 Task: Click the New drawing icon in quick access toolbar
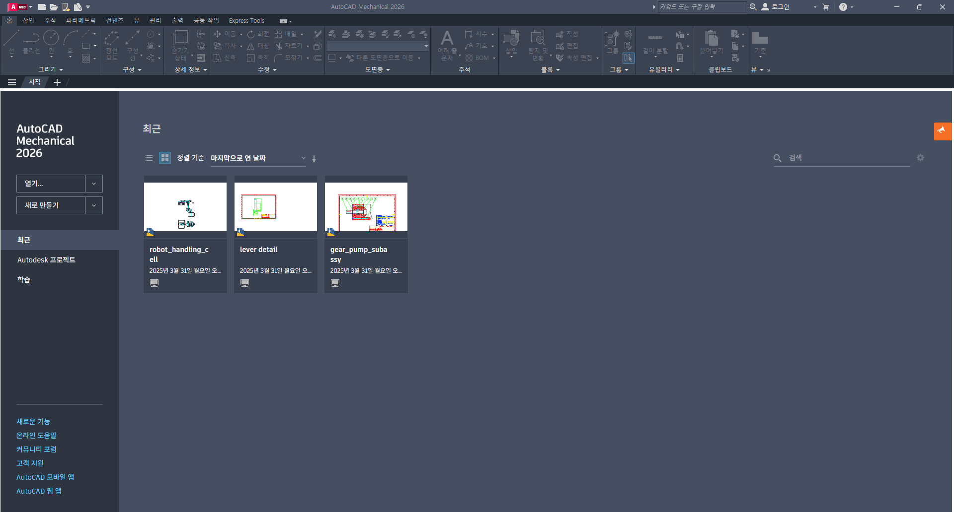(x=42, y=7)
